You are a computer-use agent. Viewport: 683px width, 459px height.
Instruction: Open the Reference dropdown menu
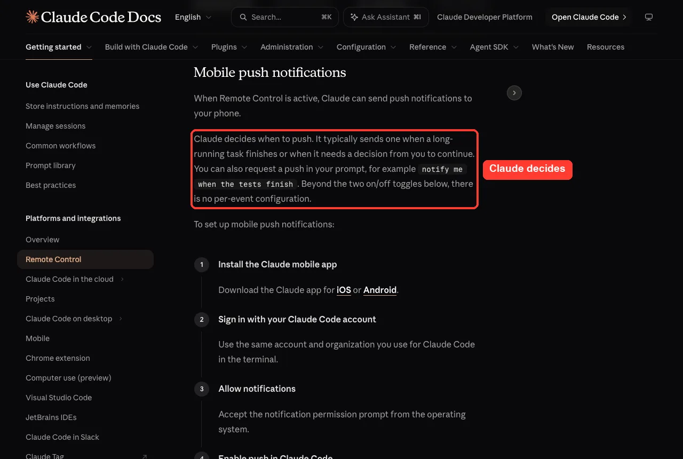coord(433,47)
